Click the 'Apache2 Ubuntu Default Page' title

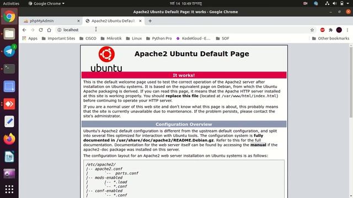click(x=192, y=54)
